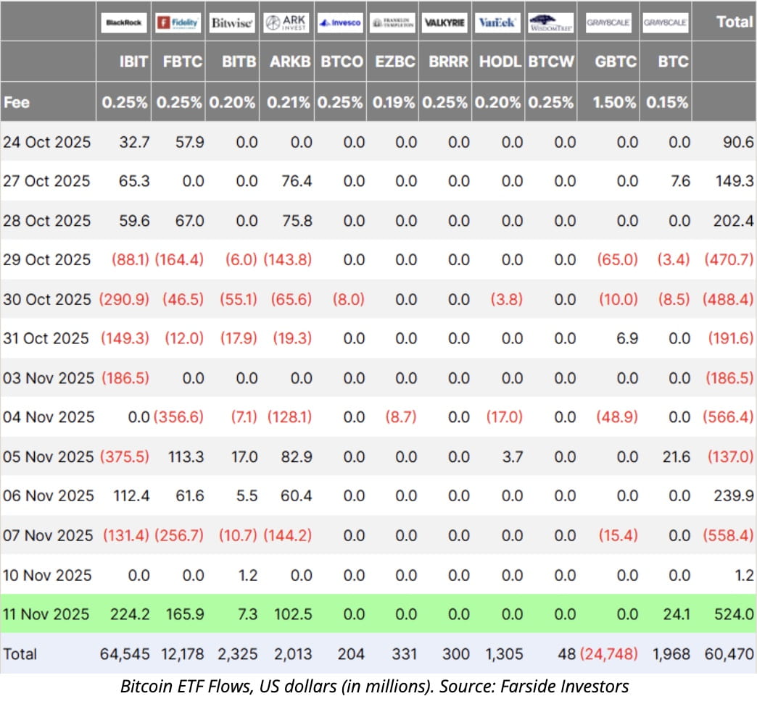The width and height of the screenshot is (757, 704).
Task: Click the Invesco logo
Action: pos(340,22)
